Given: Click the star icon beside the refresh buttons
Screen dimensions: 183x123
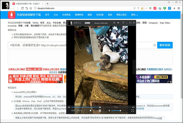Looking at the screenshot, I should (x=31, y=8).
